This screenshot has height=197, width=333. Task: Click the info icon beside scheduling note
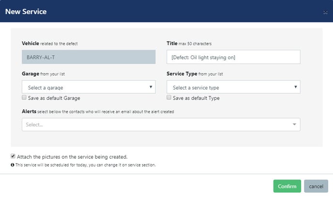click(x=13, y=165)
